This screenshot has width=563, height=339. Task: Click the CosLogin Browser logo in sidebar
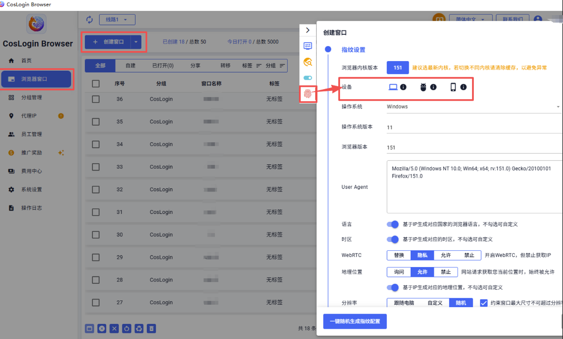click(x=37, y=24)
